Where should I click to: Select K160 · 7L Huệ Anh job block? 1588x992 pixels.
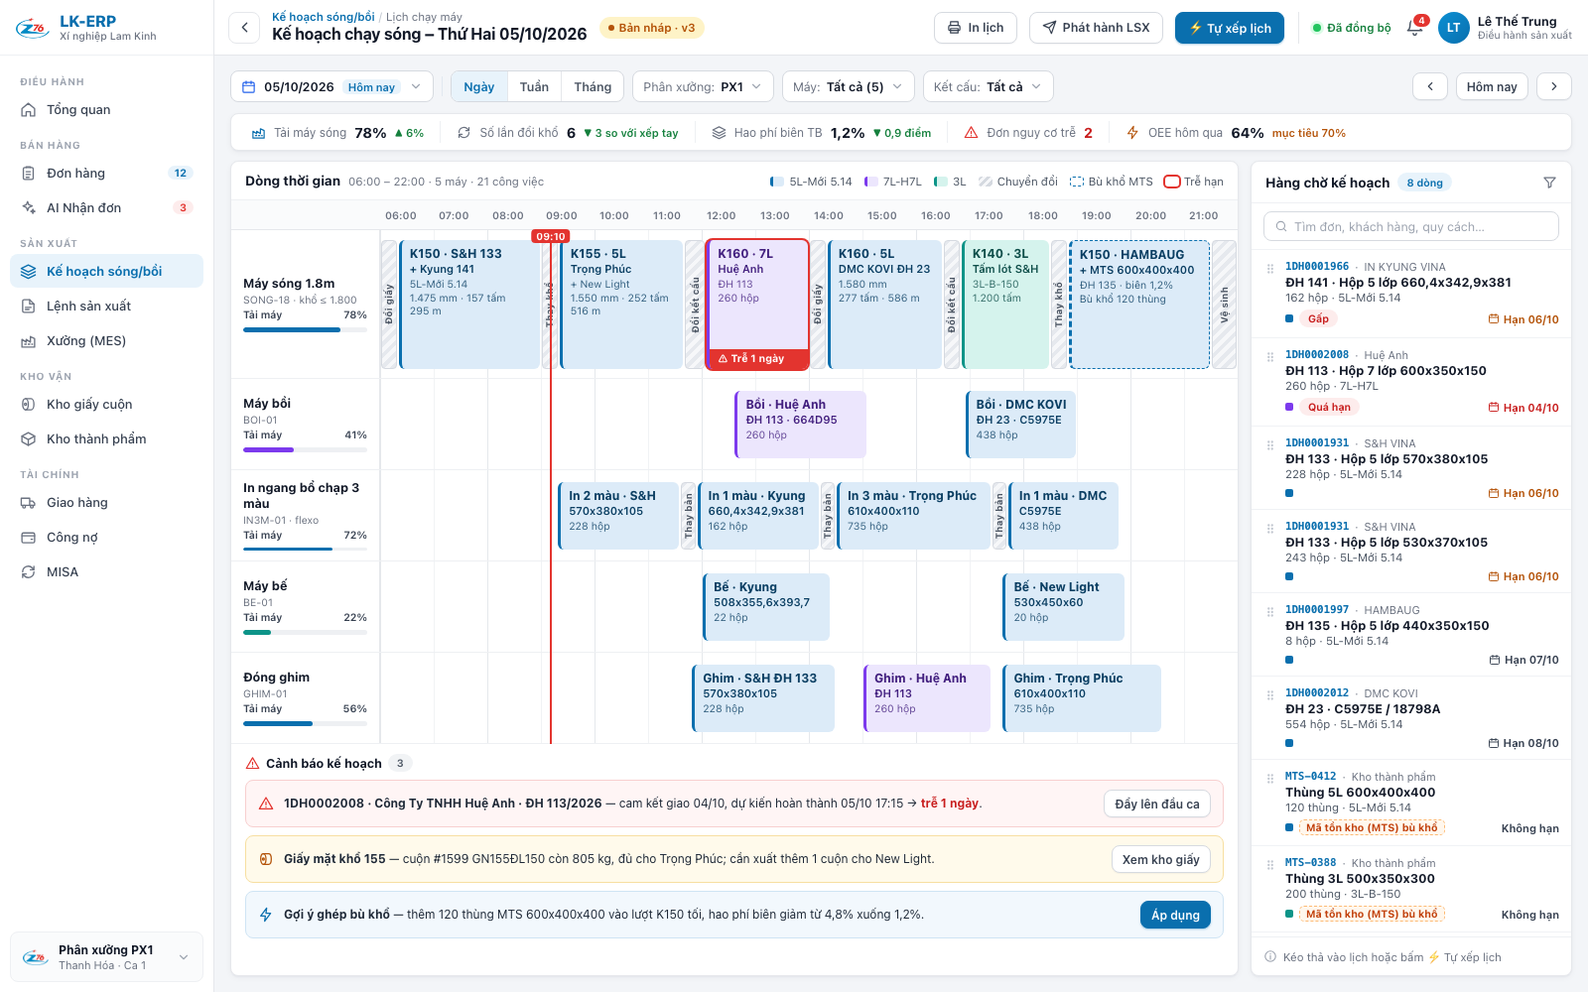click(757, 305)
